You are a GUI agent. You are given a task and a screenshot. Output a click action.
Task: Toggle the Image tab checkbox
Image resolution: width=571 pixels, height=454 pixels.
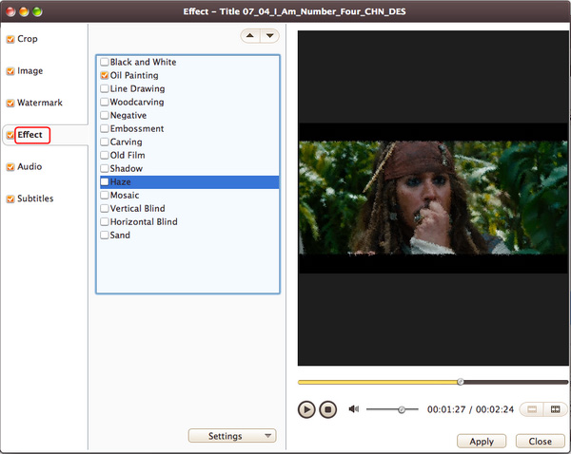(10, 71)
